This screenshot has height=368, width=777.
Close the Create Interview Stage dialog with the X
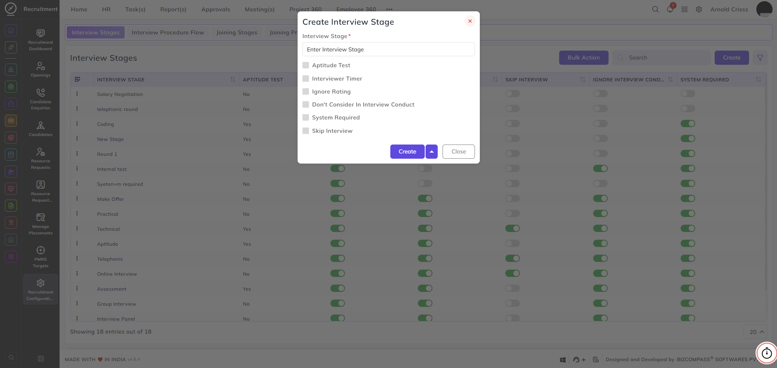point(470,21)
